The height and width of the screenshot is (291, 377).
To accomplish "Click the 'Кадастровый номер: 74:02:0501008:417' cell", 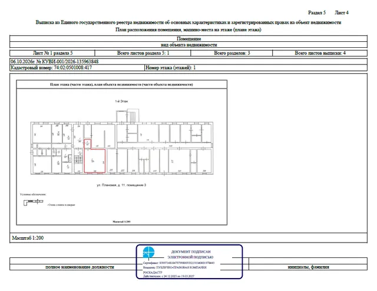I will tap(77, 68).
